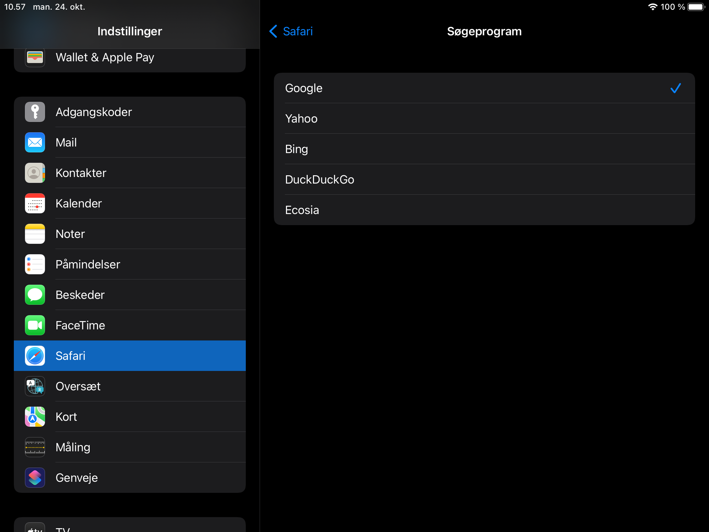Viewport: 709px width, 532px height.
Task: Tap the FaceTime camera icon
Action: point(35,325)
